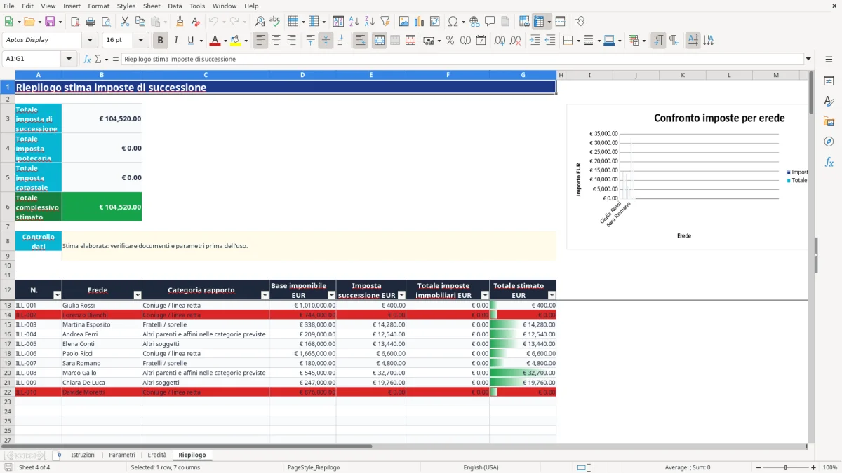Open the Sheet menu
Screen dimensions: 842x473
pyautogui.click(x=152, y=6)
